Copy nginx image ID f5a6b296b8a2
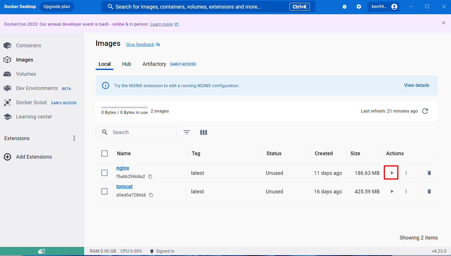This screenshot has height=256, width=451. click(150, 177)
